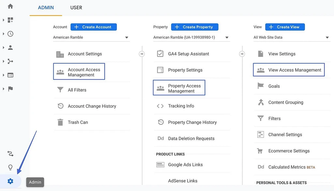Image resolution: width=334 pixels, height=191 pixels.
Task: Click the Tracking Info code brackets icon
Action: [x=160, y=106]
